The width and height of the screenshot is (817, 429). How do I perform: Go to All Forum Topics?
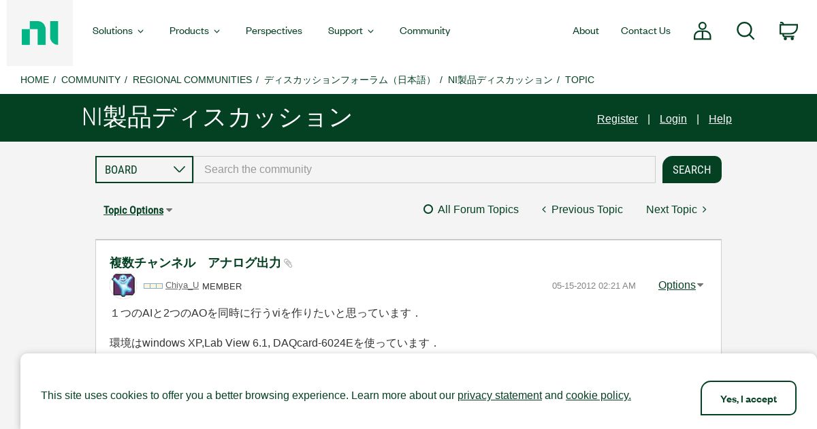coord(478,209)
